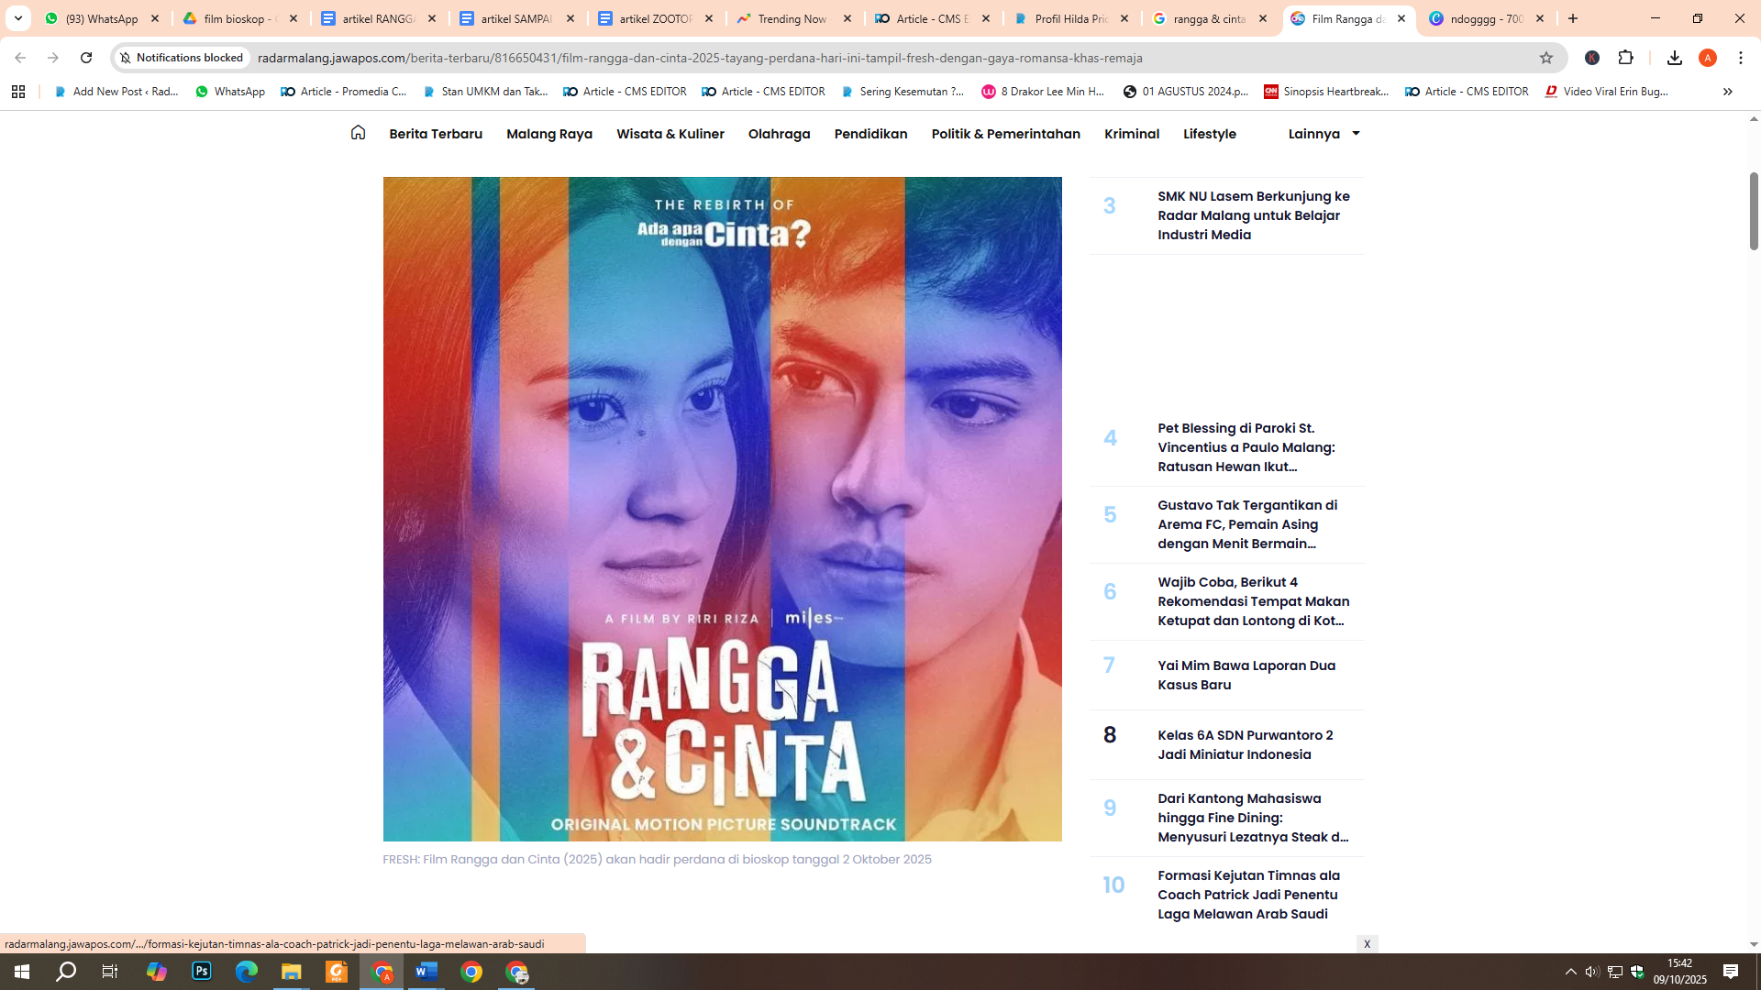
Task: Click the Notifications blocked chip
Action: 181,58
